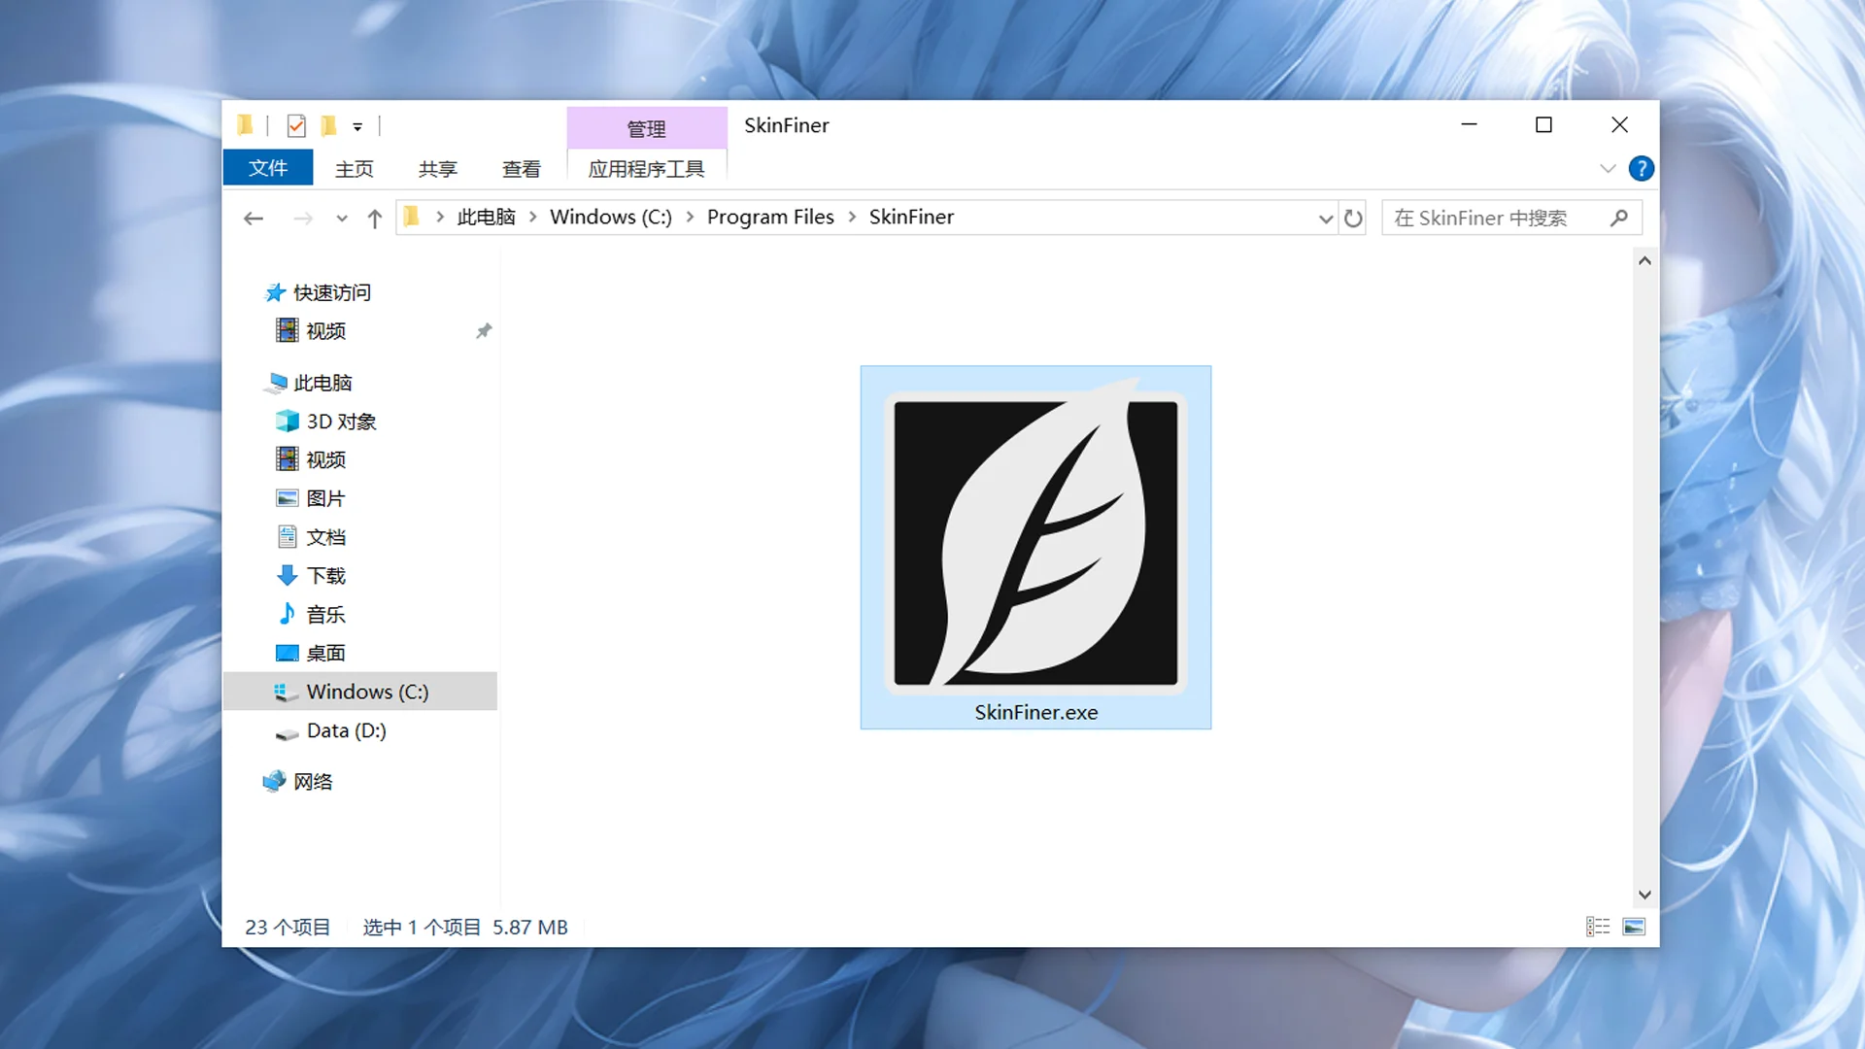Switch to the 查看 ribbon tab
The height and width of the screenshot is (1049, 1865).
[x=521, y=169]
